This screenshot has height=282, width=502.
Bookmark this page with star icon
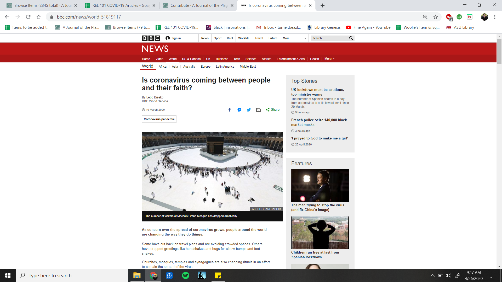click(436, 17)
